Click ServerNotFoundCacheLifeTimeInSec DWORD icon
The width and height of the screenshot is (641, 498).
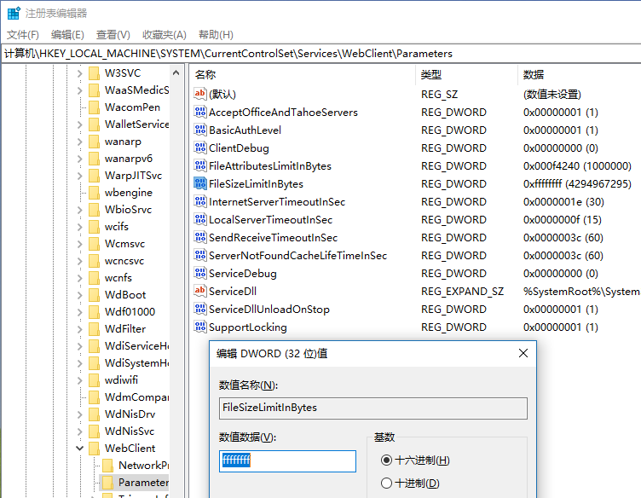pyautogui.click(x=200, y=256)
